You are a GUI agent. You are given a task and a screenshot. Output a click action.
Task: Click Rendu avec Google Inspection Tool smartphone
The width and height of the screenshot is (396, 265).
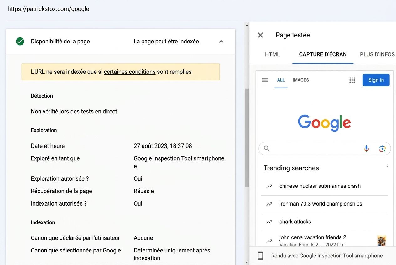coord(327,256)
